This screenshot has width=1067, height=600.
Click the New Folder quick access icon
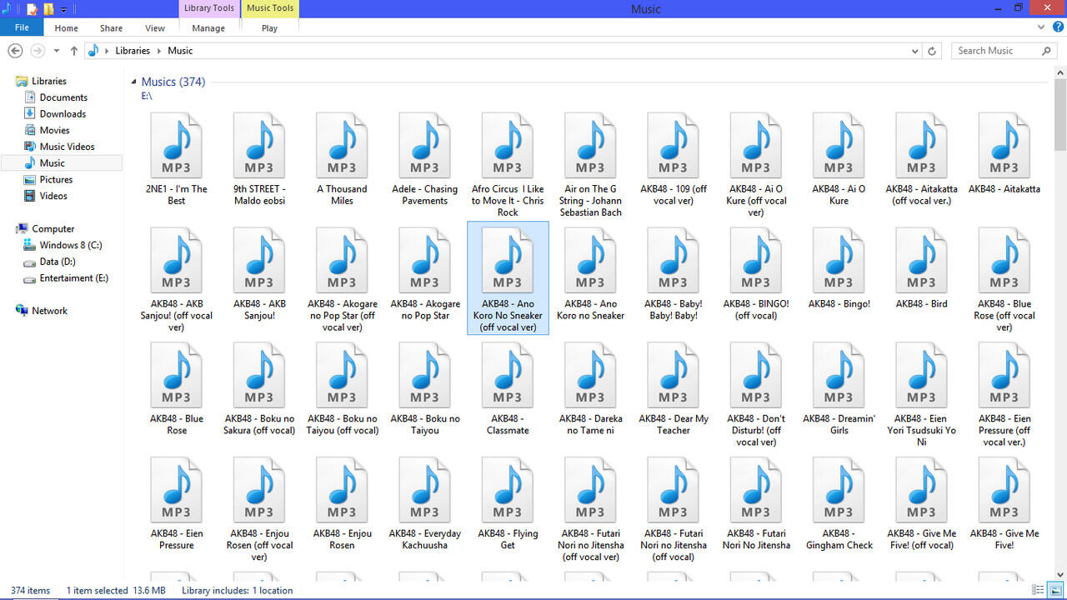pyautogui.click(x=48, y=9)
